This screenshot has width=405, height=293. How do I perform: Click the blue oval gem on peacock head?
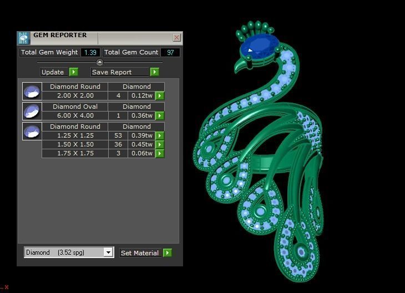point(259,47)
